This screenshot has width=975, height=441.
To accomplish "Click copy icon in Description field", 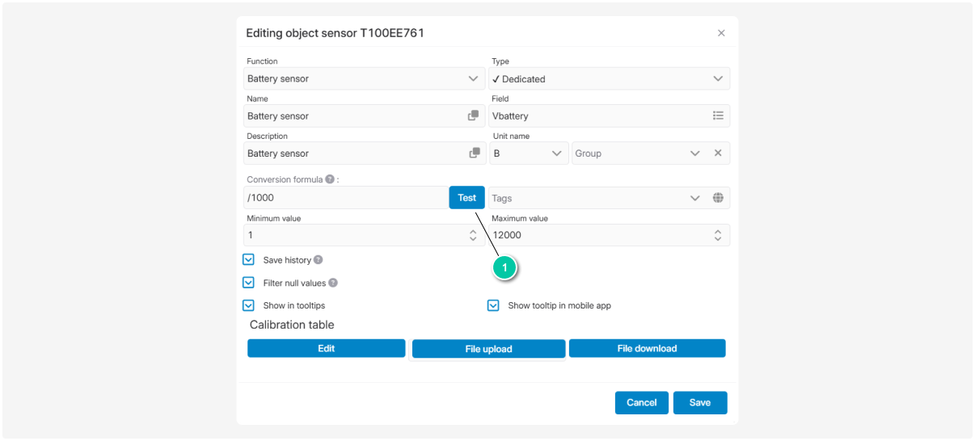I will (473, 153).
